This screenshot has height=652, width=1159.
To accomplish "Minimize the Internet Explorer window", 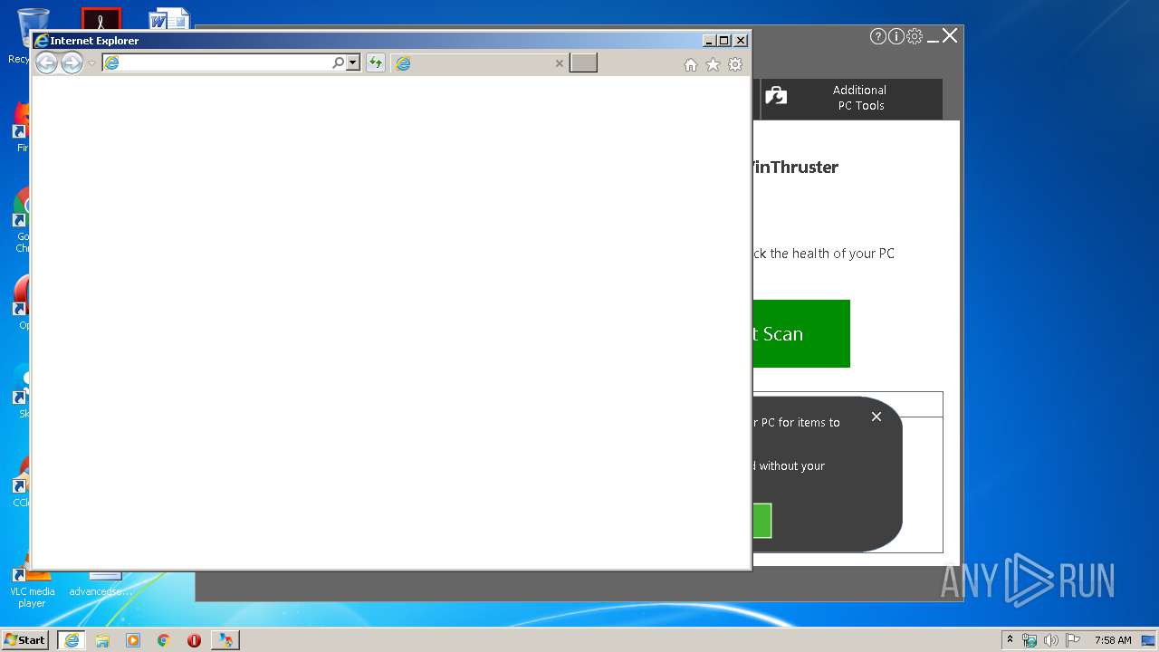I will 709,41.
